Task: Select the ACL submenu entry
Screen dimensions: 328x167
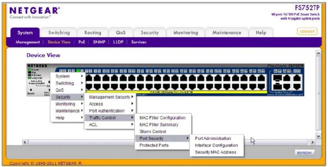Action: (110, 125)
